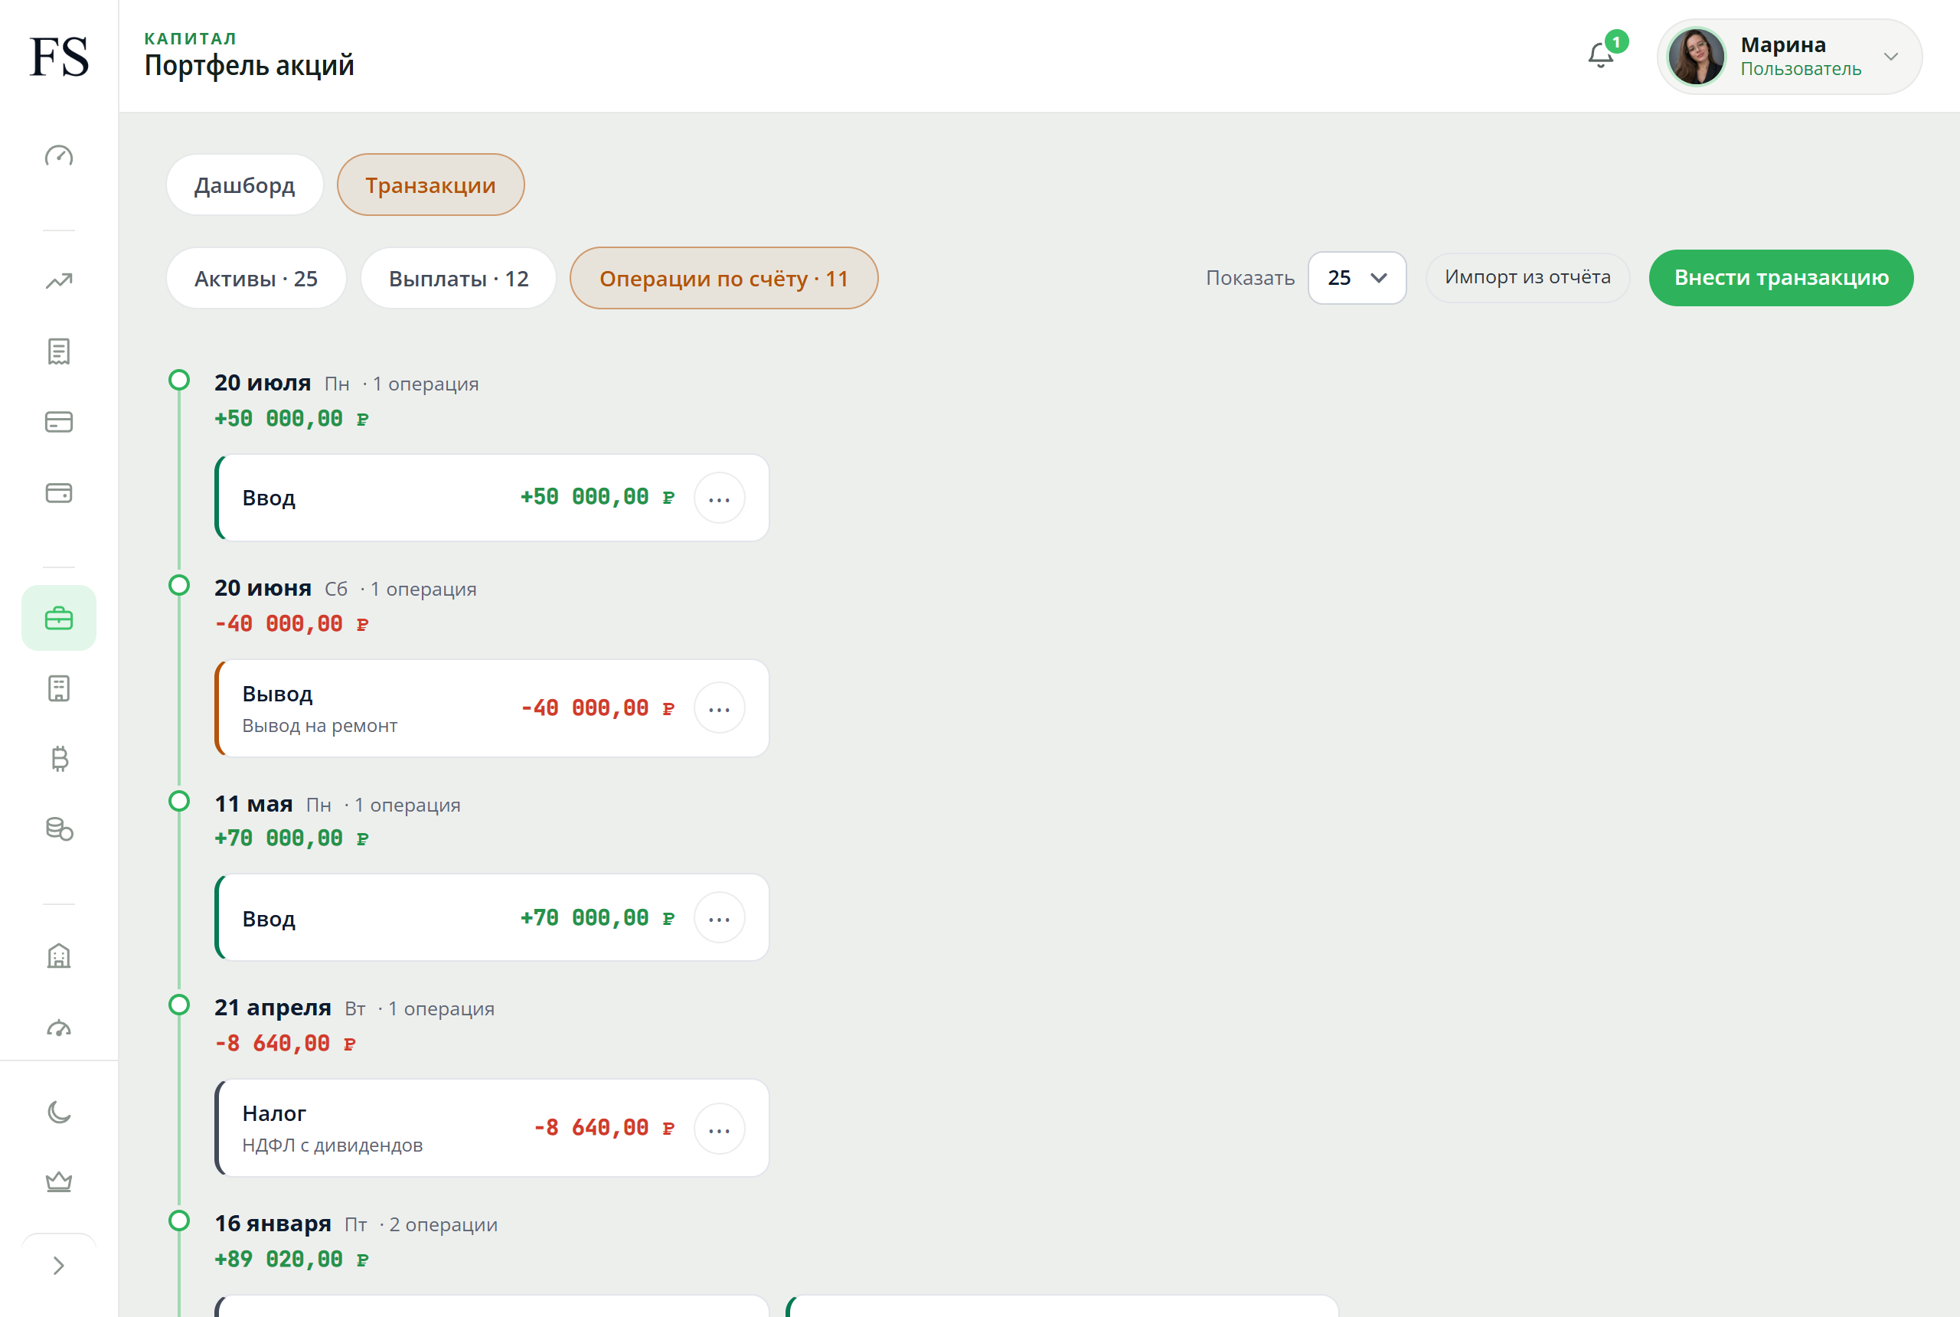Open the speedometer icon near sidebar bottom
This screenshot has width=1960, height=1317.
pyautogui.click(x=59, y=1028)
